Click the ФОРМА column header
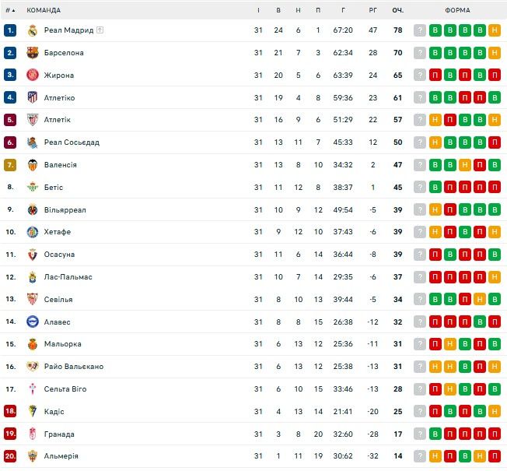This screenshot has width=507, height=471. [x=456, y=10]
